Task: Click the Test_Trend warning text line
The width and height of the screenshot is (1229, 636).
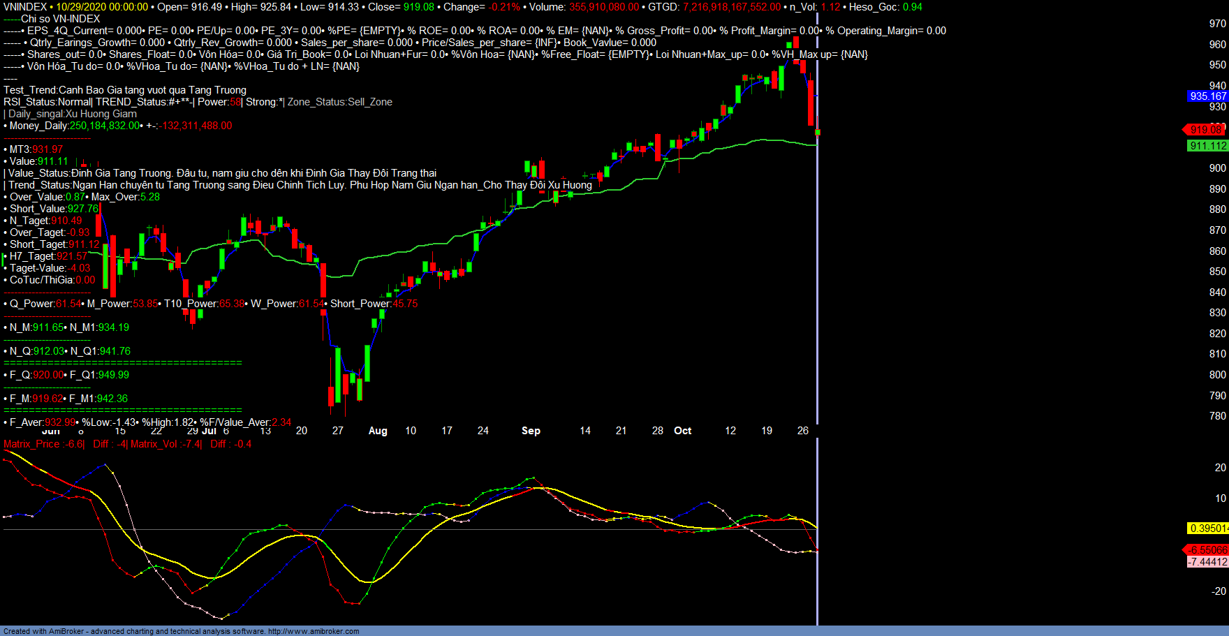Action: click(x=125, y=90)
